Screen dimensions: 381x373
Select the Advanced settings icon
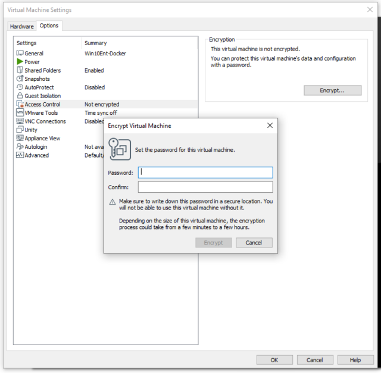(20, 155)
